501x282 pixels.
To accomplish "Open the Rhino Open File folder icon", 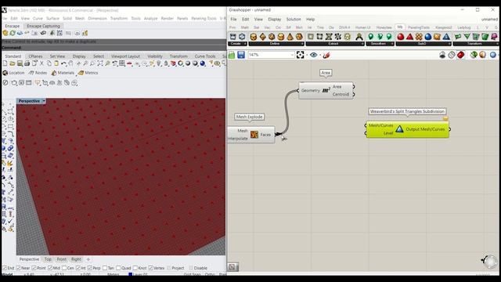I will click(13, 63).
